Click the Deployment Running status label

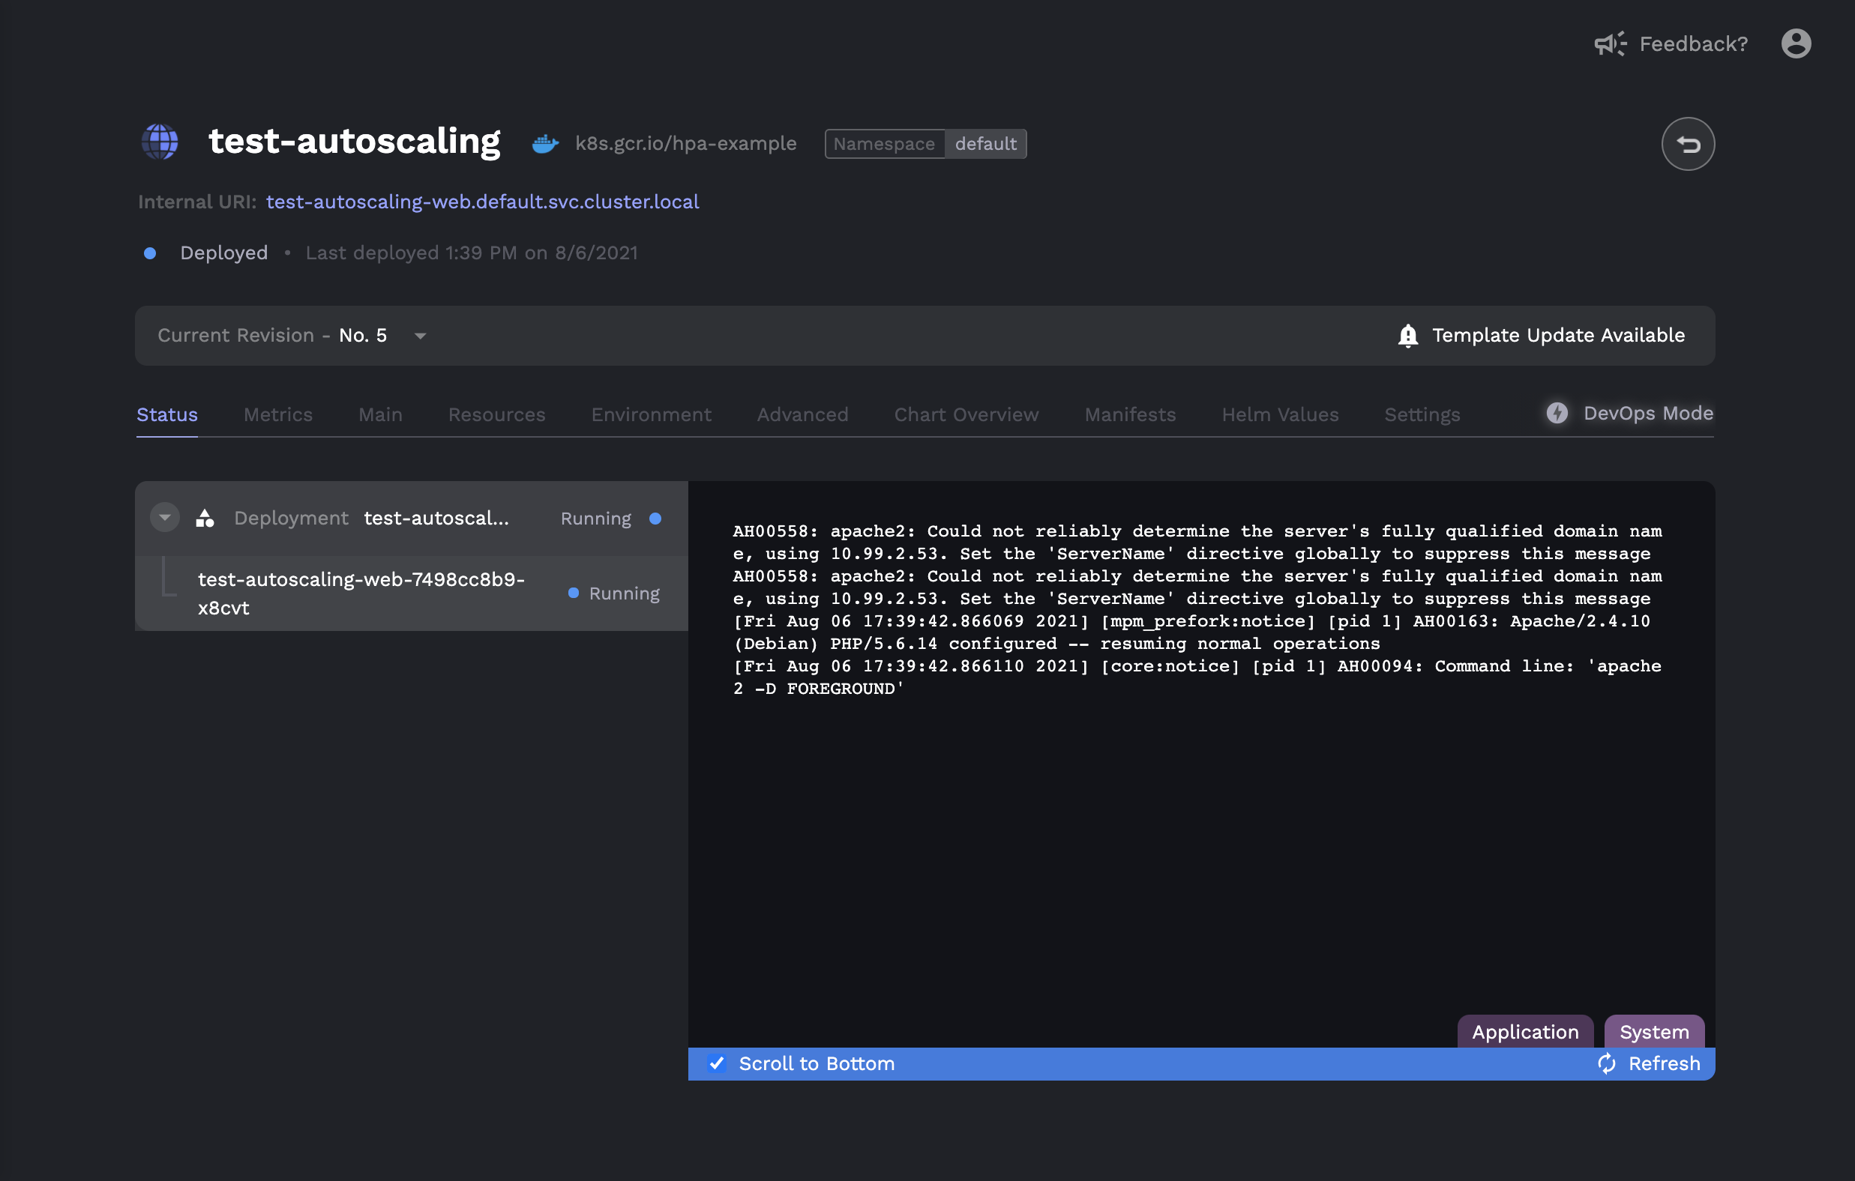(595, 519)
